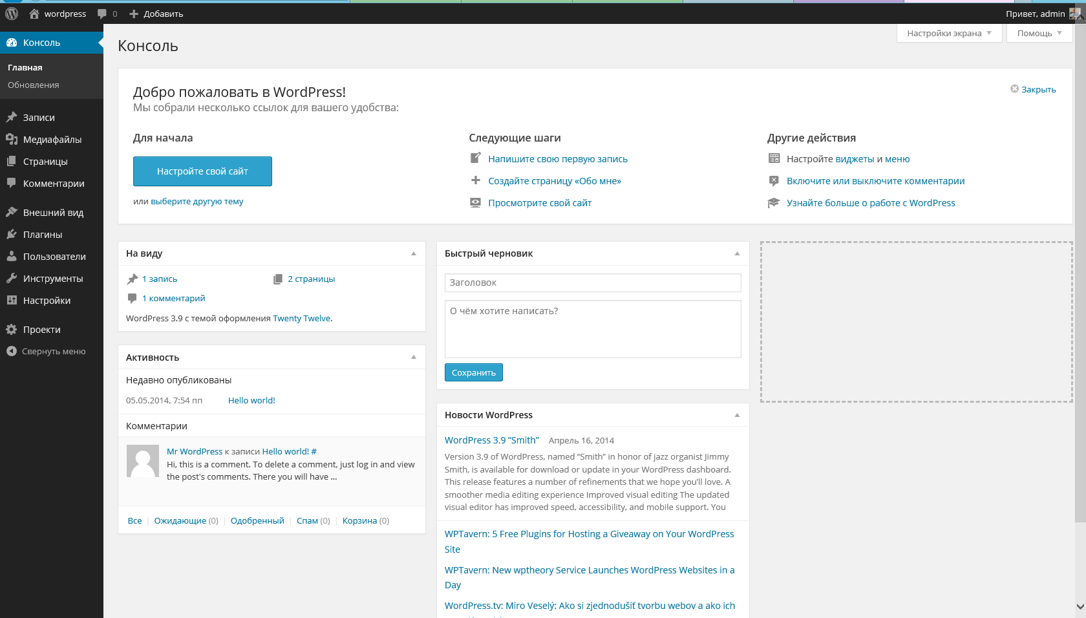Collapse the Быстрый черновик widget arrow

point(737,253)
